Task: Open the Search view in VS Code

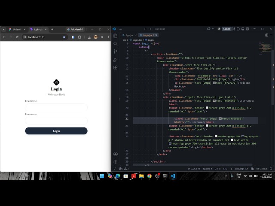Action: click(116, 44)
